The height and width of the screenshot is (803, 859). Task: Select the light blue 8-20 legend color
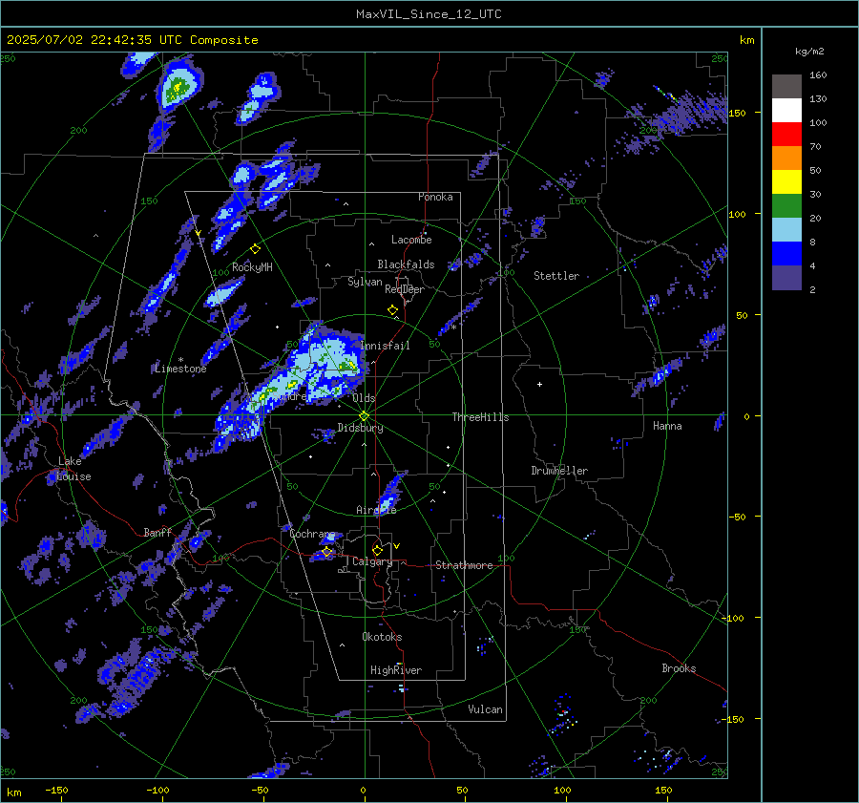pos(786,230)
